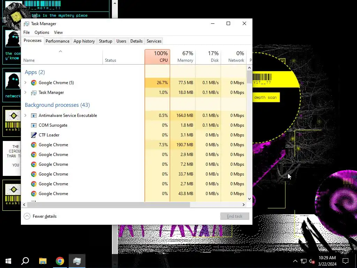Click the CTF Loader pen icon
This screenshot has width=357, height=268.
pos(34,135)
